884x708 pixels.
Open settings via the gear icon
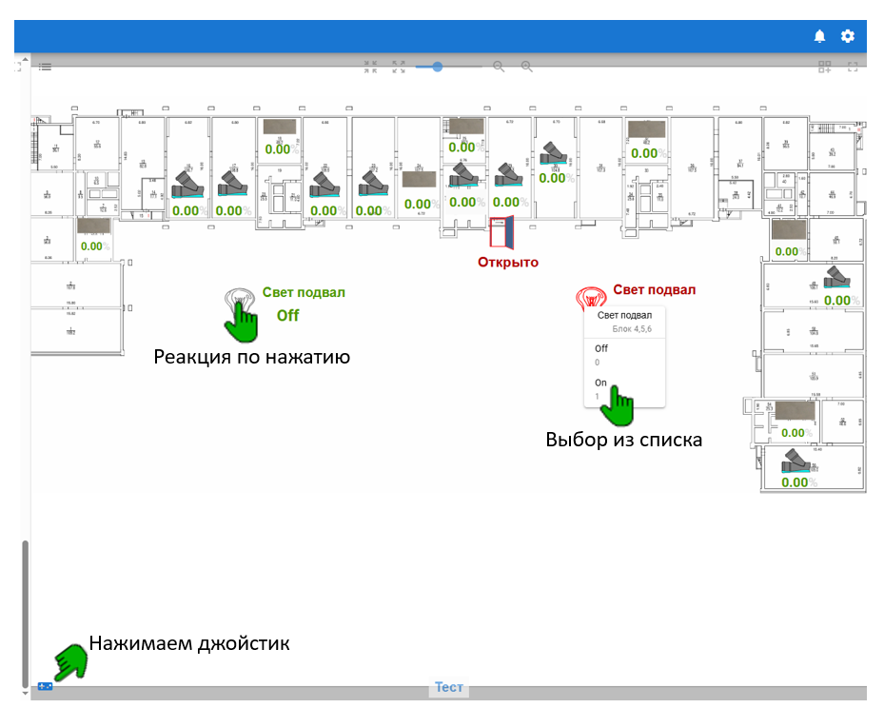pyautogui.click(x=847, y=37)
